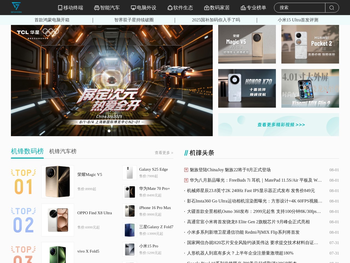Click the digital home icon

tap(207, 8)
